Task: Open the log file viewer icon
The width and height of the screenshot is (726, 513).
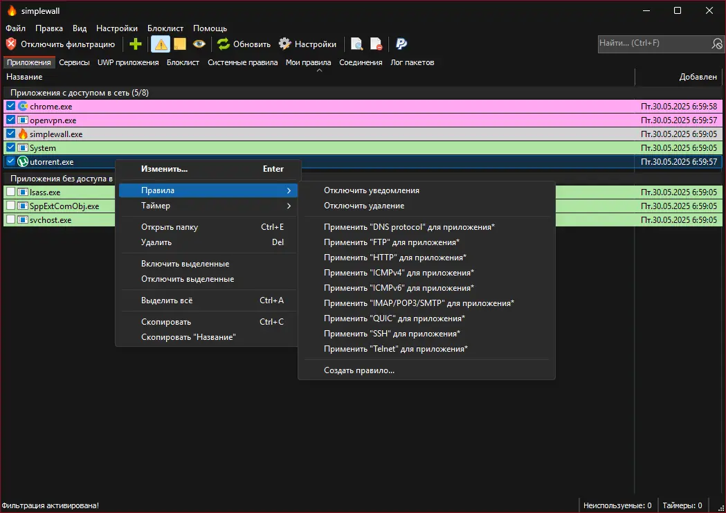Action: point(357,44)
